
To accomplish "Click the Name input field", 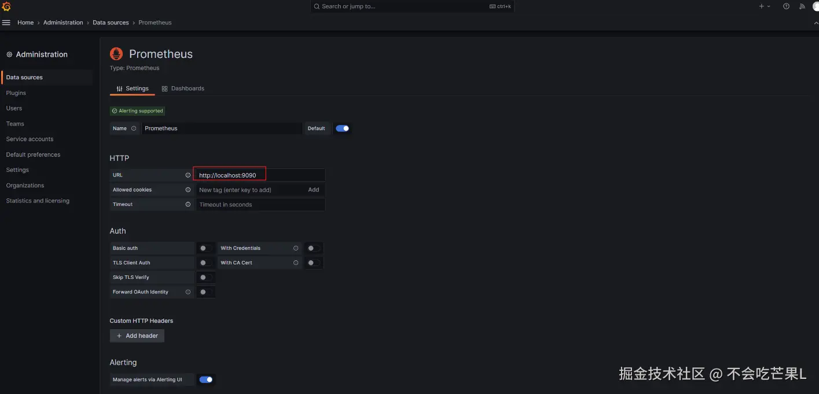I will click(x=222, y=128).
